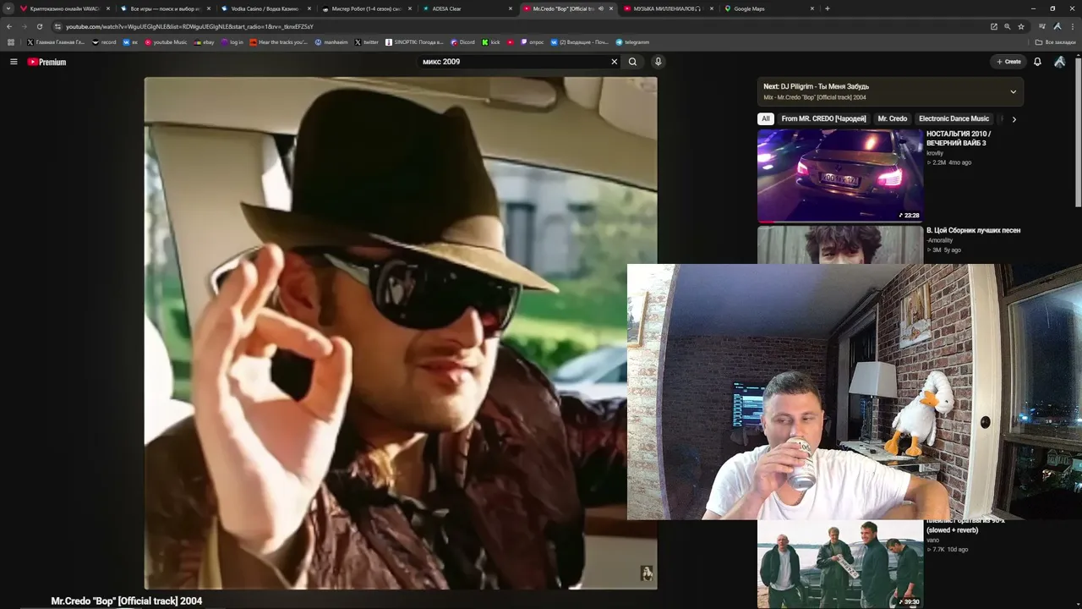Expand the tab search dropdown

coord(8,8)
